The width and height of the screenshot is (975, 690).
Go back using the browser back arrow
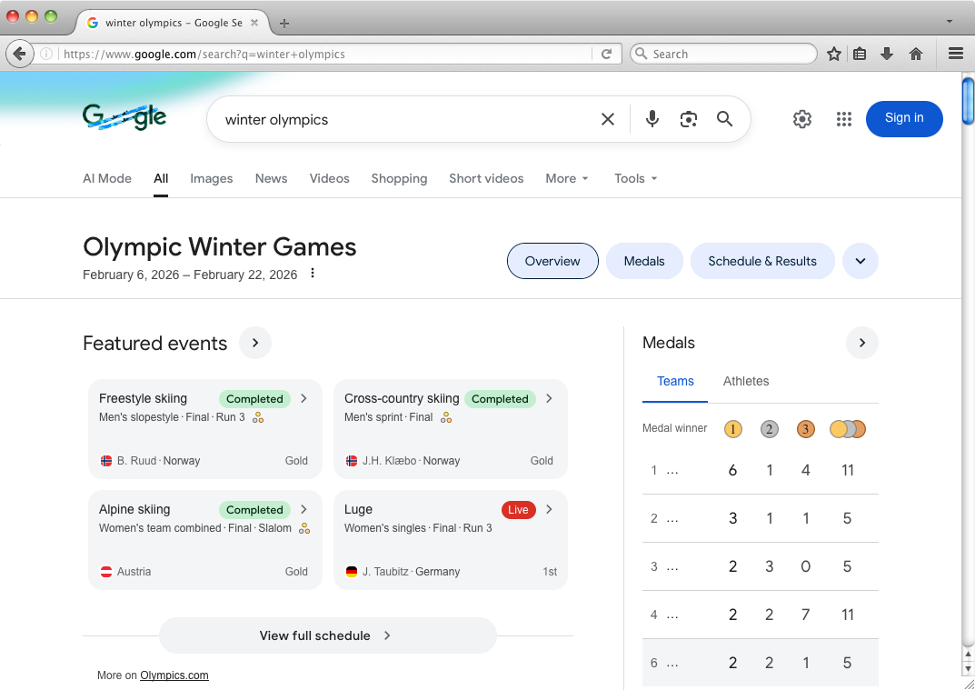[19, 55]
